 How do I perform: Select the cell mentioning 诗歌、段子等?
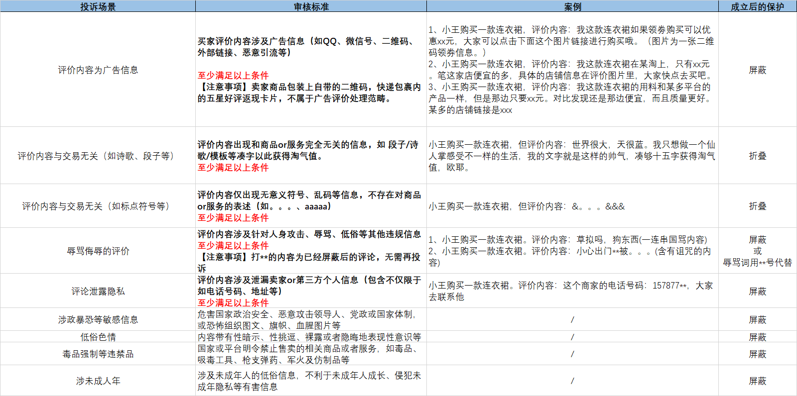coord(98,156)
